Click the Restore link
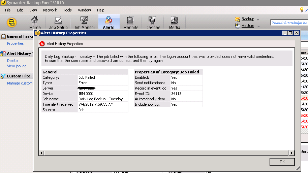Viewport: 308px width, 173px height. point(248,26)
